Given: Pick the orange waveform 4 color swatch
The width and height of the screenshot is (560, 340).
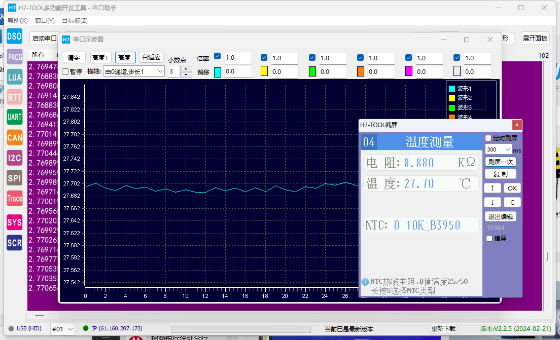Looking at the screenshot, I should [x=361, y=71].
